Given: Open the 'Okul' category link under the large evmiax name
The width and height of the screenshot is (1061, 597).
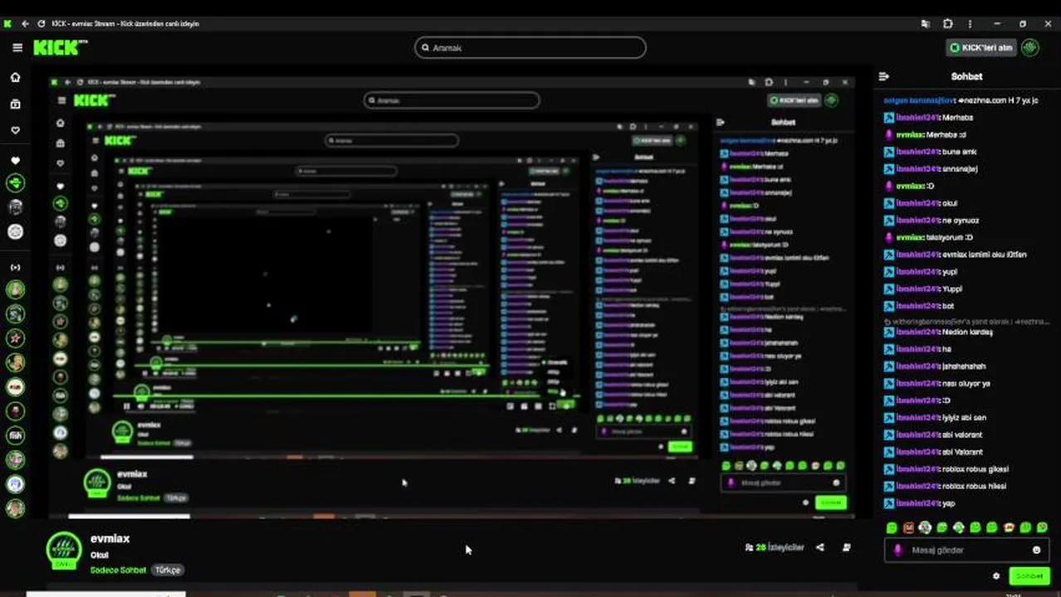Looking at the screenshot, I should [x=100, y=555].
